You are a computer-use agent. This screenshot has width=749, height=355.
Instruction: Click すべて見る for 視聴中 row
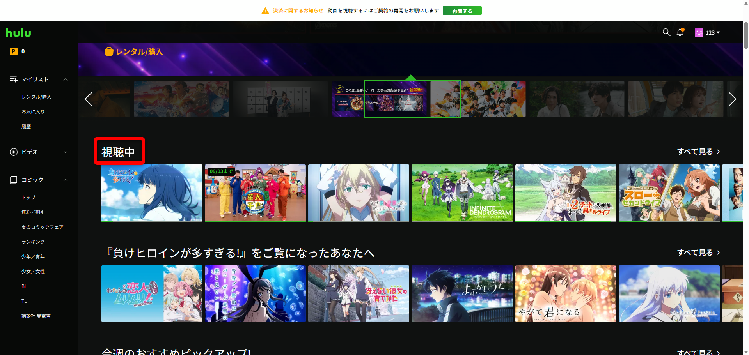699,152
